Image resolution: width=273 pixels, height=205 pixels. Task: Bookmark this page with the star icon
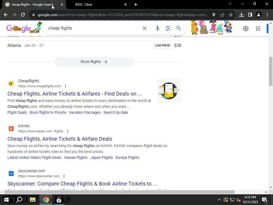coord(231,15)
